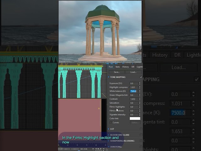The image size is (201, 151).
Task: Click the Save... button
Action: point(117,72)
